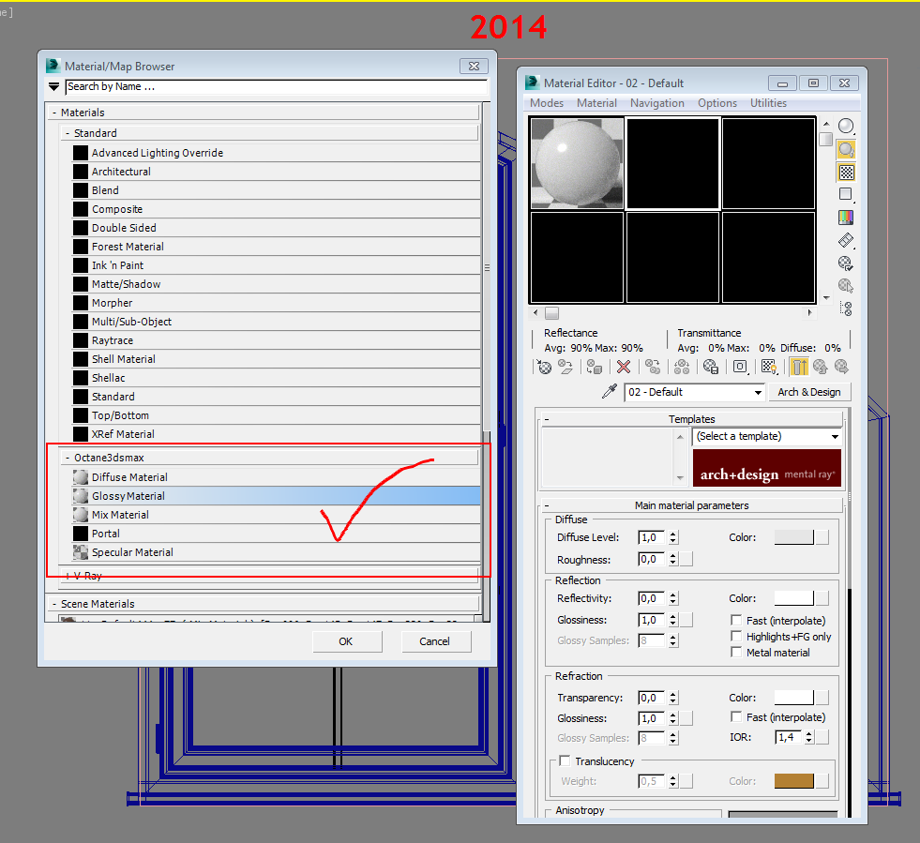The image size is (920, 843).
Task: Collapse the Materials group in browser
Action: coord(54,113)
